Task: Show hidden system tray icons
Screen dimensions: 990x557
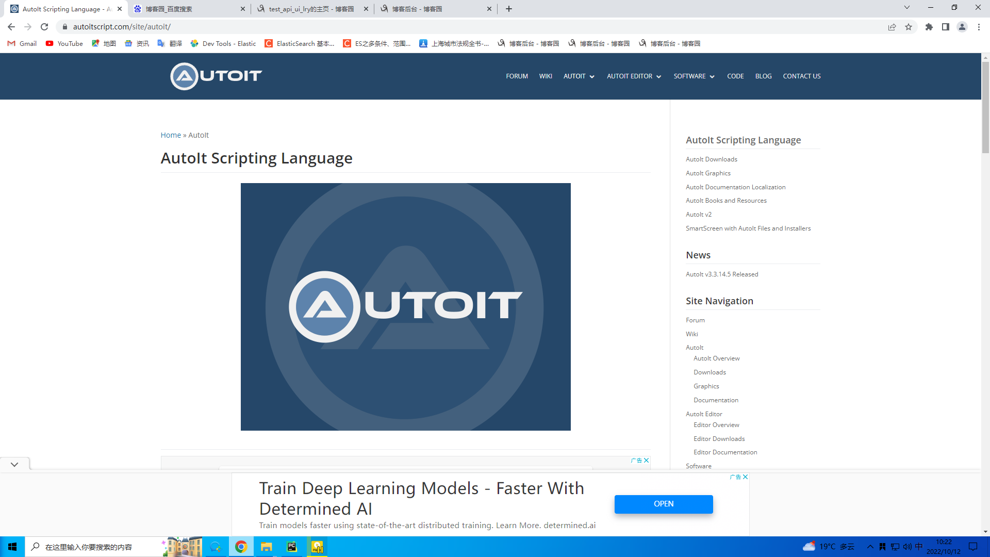Action: [870, 547]
